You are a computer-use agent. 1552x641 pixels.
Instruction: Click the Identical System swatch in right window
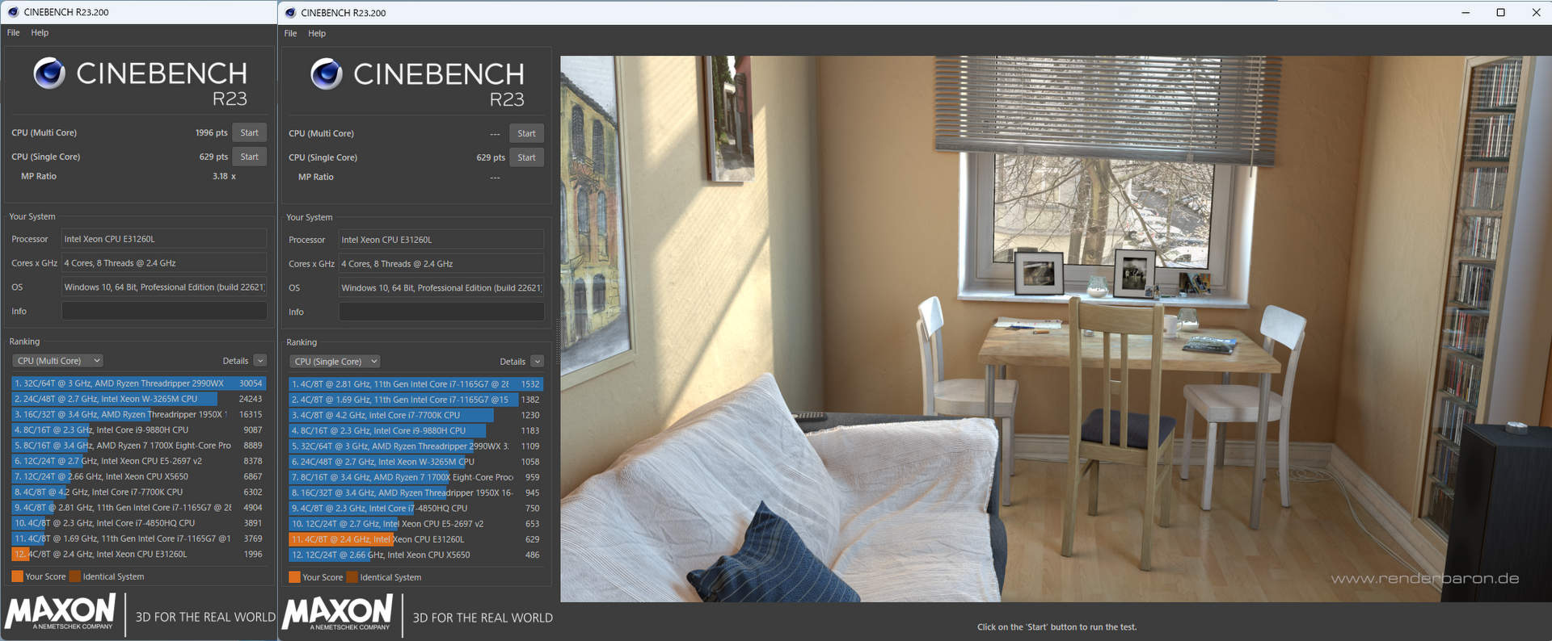tap(352, 577)
